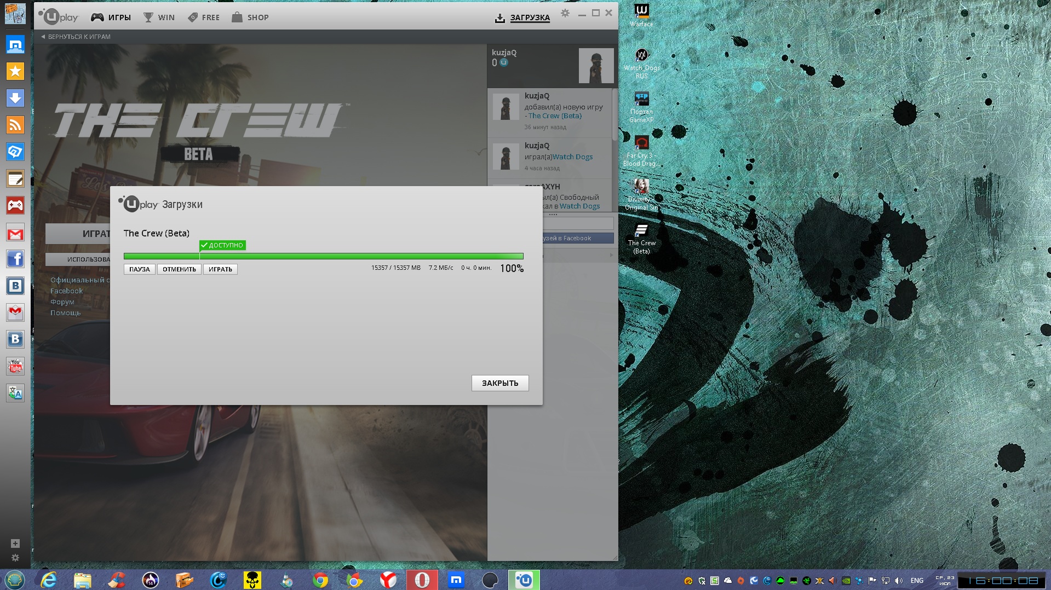Click the friends feed scrollbar

click(x=614, y=115)
